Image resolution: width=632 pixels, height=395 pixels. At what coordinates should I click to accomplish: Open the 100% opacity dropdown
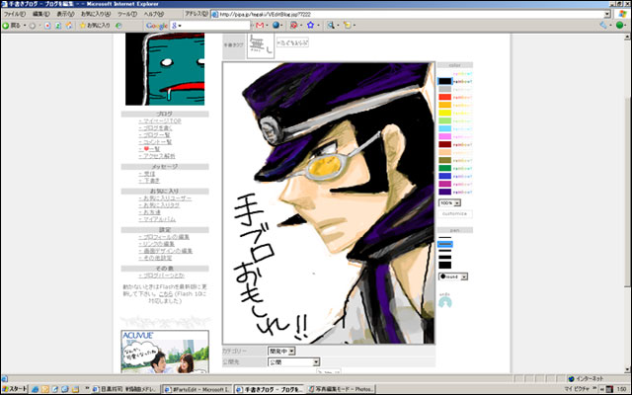[x=449, y=203]
